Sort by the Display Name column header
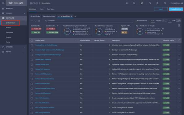The image size is (184, 115). click(40, 40)
